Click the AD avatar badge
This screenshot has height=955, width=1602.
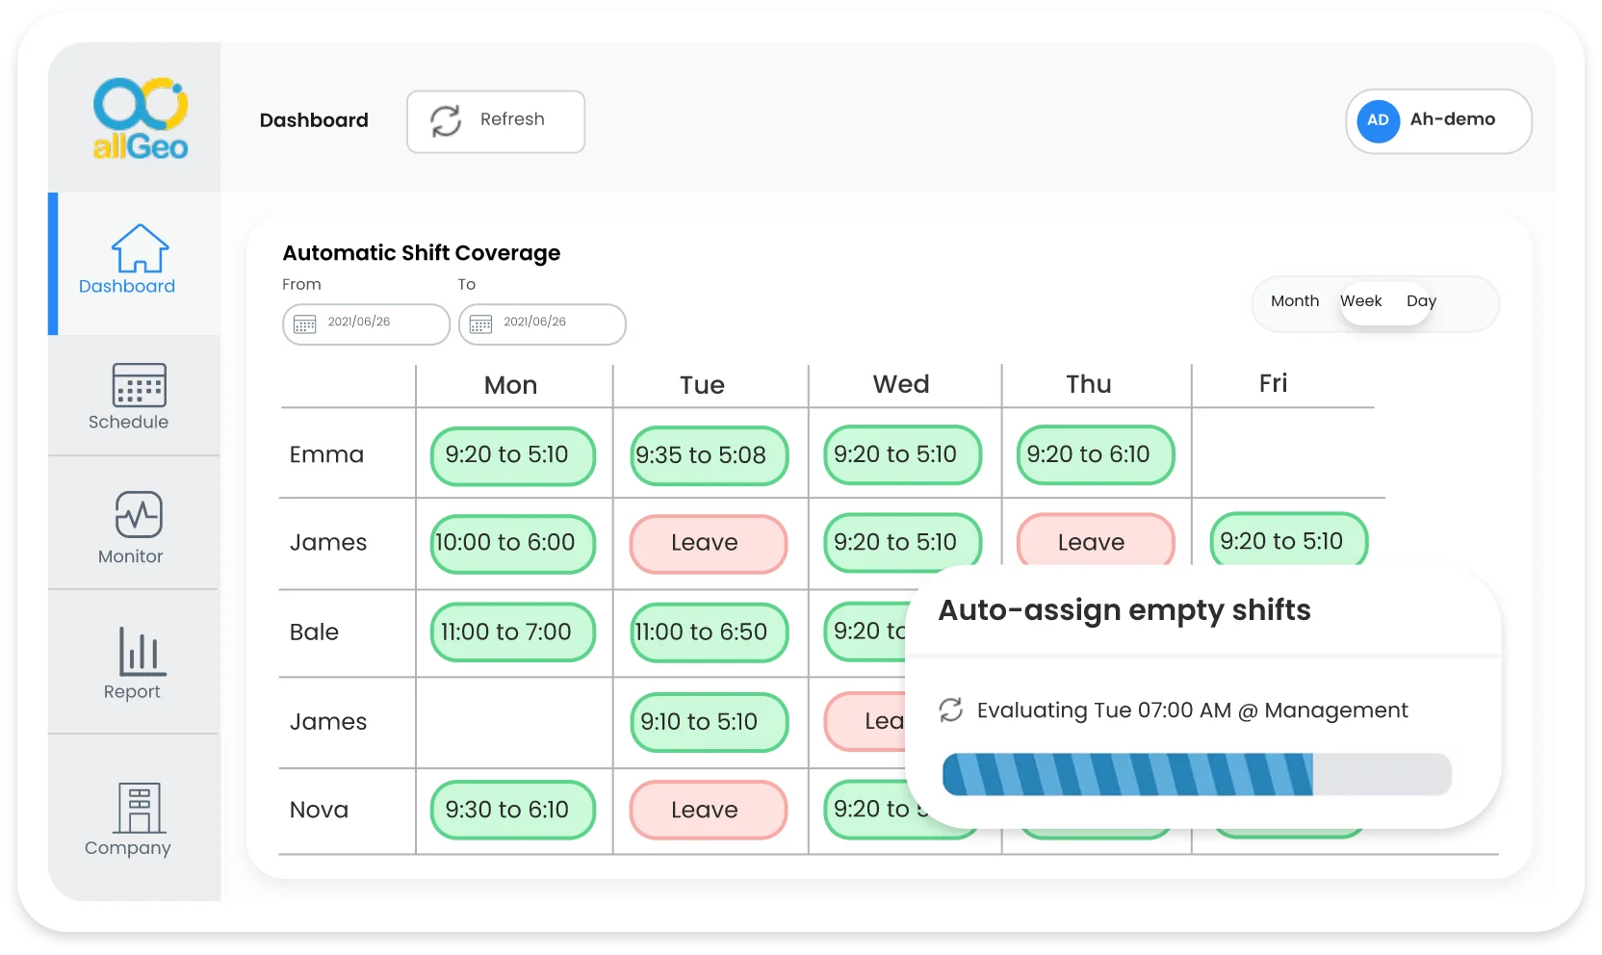point(1378,121)
